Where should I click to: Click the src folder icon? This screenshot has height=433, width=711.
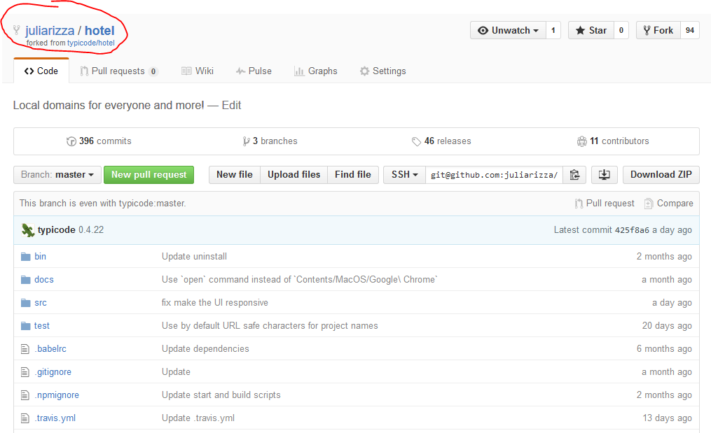click(26, 303)
